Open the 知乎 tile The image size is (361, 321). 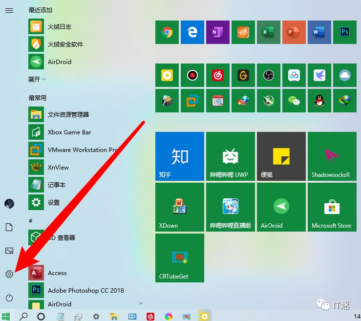click(180, 156)
